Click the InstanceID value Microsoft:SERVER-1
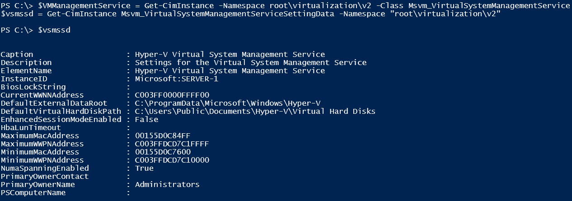 tap(177, 79)
